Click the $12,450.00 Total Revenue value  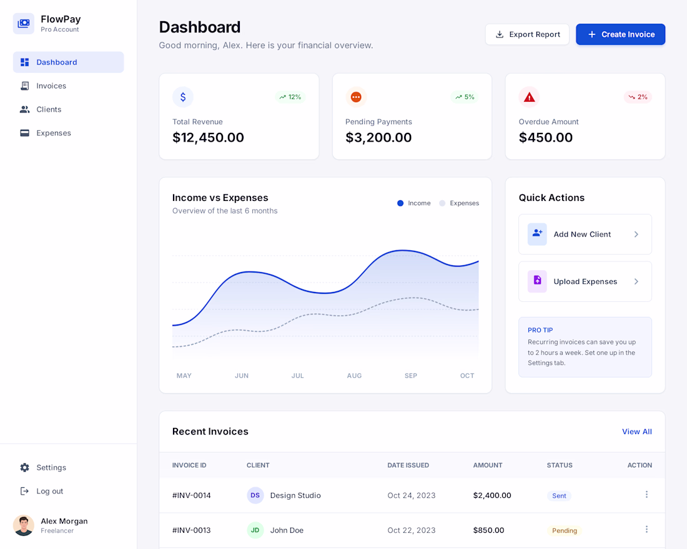click(208, 137)
